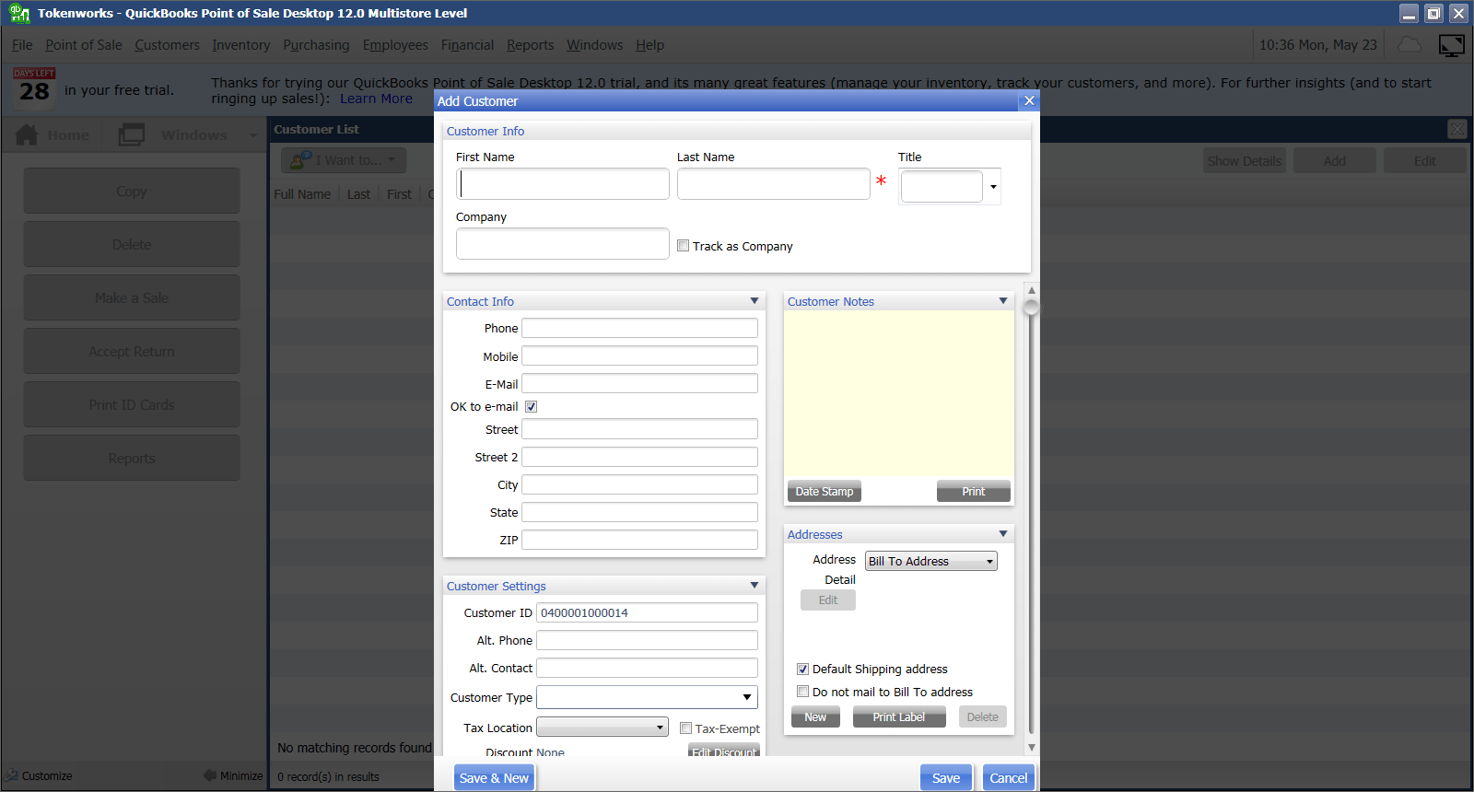Open the Reports menu
The width and height of the screenshot is (1474, 792).
pyautogui.click(x=530, y=45)
